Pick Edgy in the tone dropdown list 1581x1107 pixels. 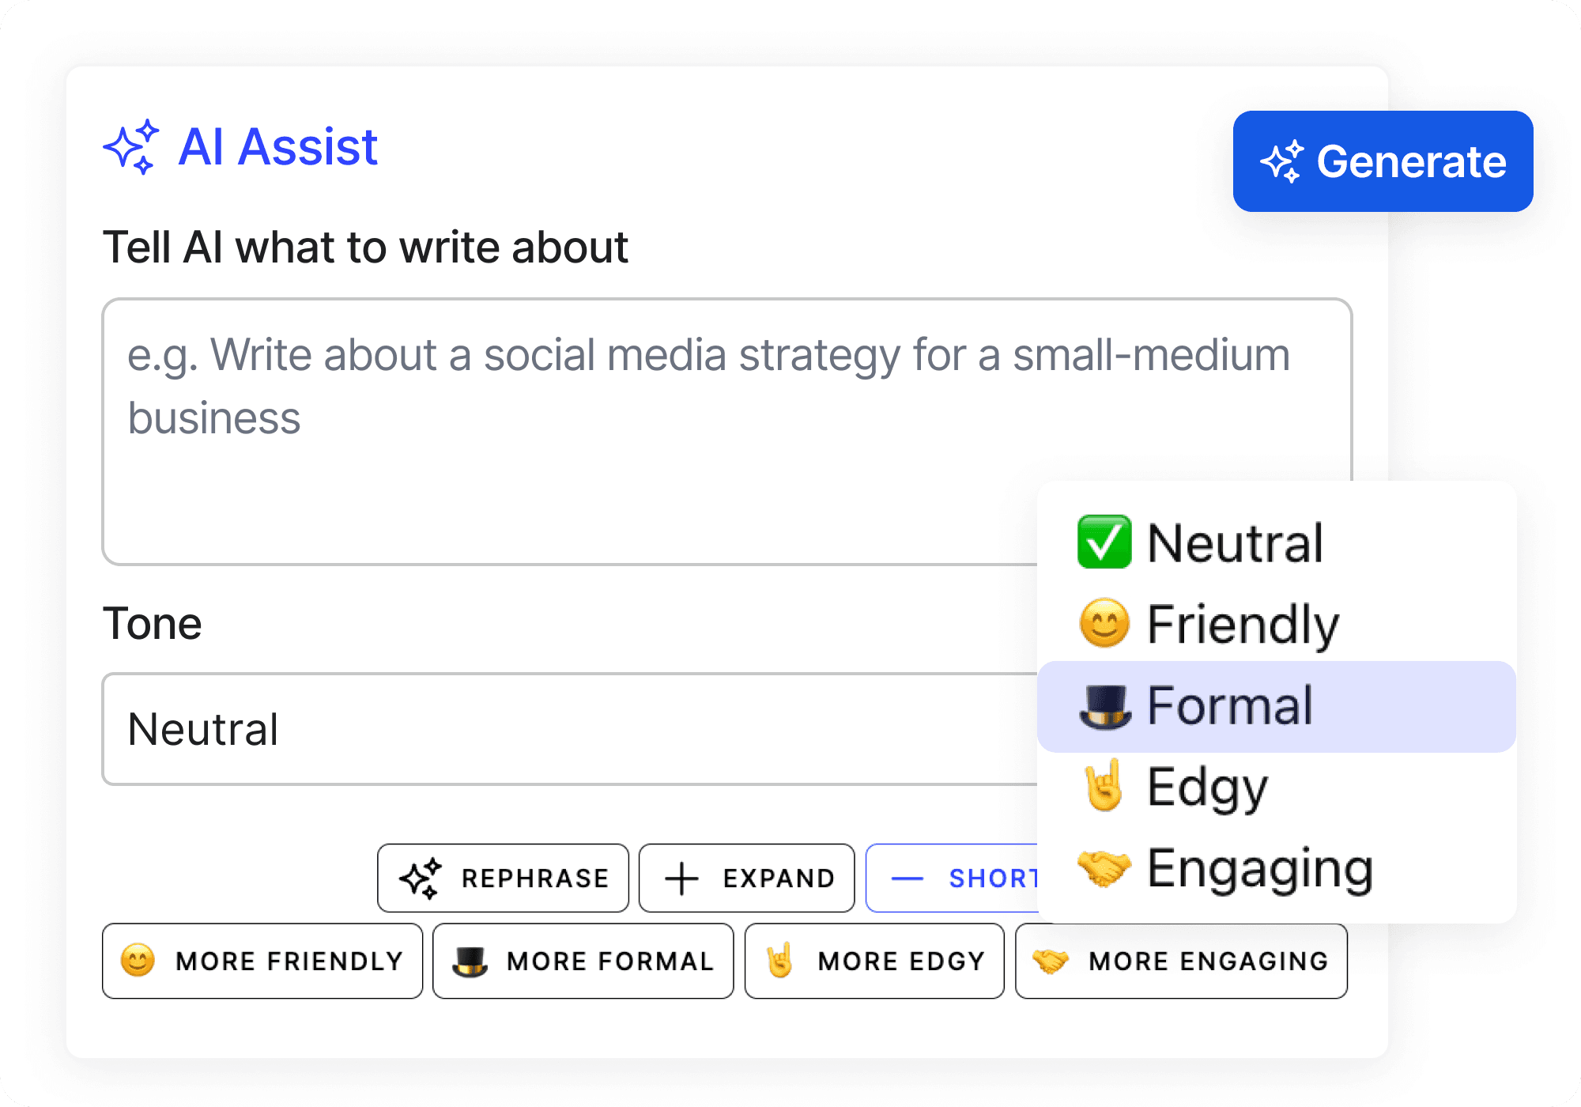pos(1277,787)
